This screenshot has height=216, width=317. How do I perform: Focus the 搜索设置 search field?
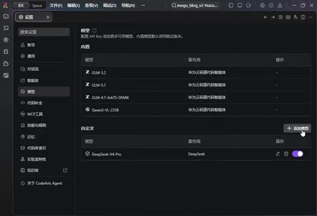(x=44, y=32)
